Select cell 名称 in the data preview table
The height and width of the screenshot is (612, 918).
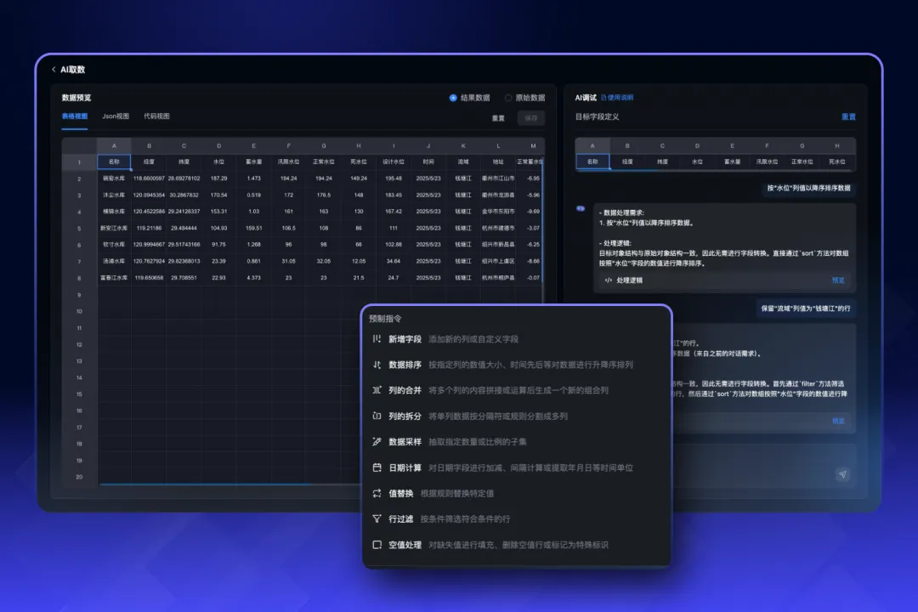click(114, 161)
